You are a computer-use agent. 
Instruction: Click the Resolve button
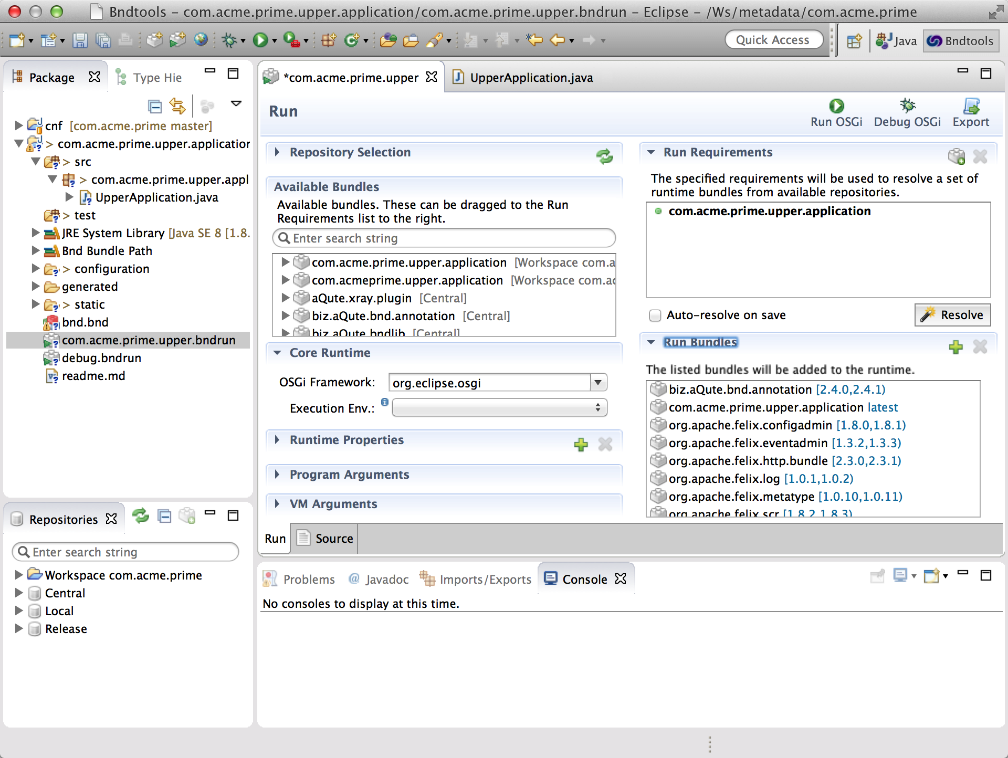[951, 315]
